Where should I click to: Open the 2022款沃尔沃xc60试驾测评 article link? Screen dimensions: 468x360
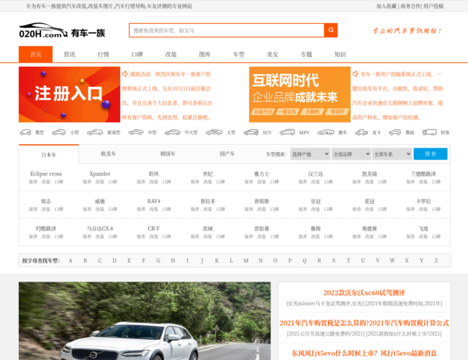click(x=364, y=293)
